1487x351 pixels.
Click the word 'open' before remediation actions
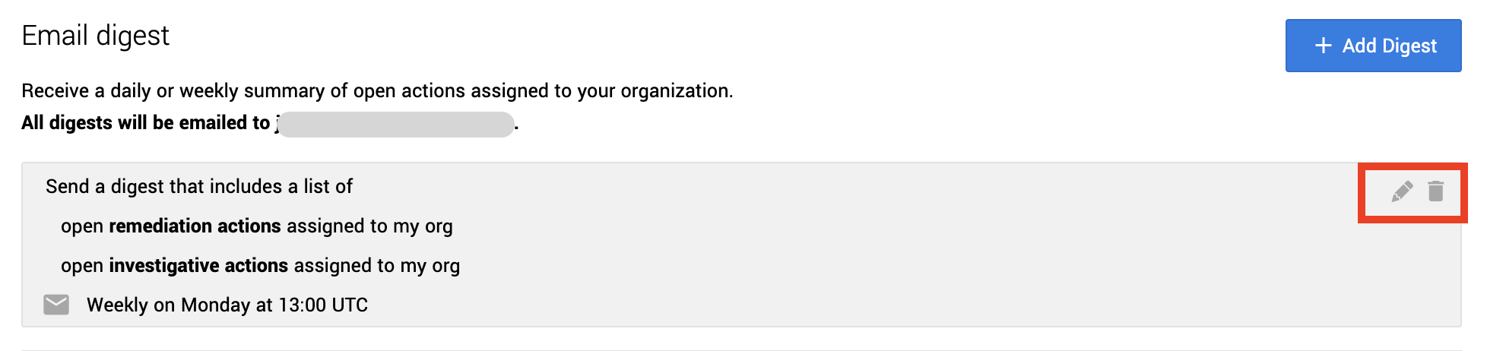82,227
